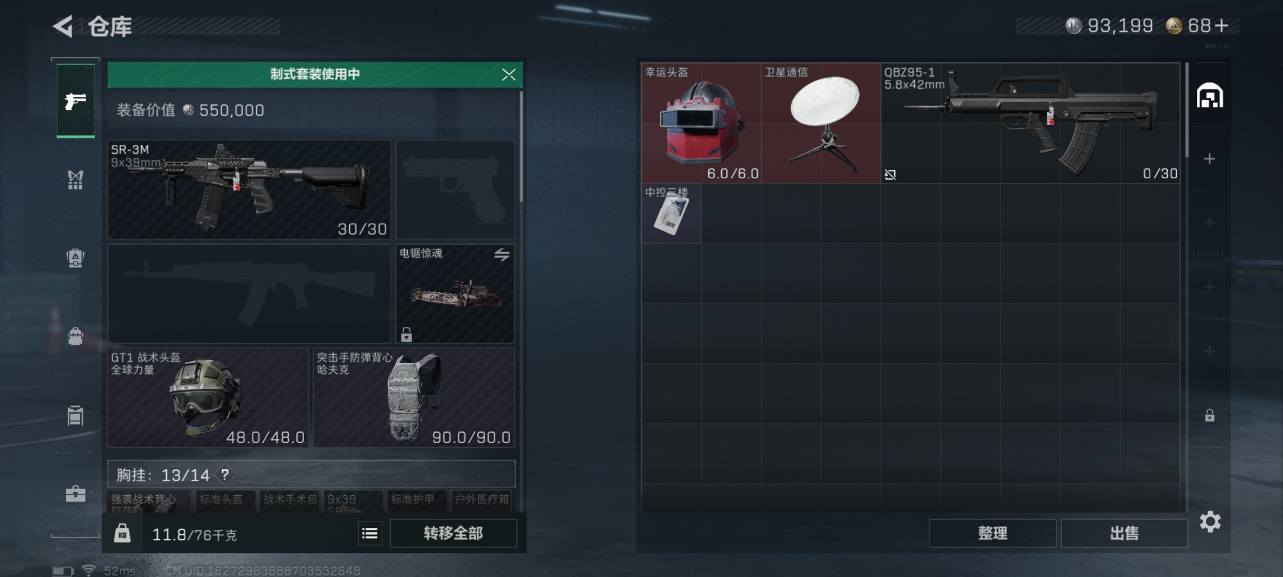This screenshot has width=1283, height=577.
Task: Click the 转移全部 button
Action: (453, 533)
